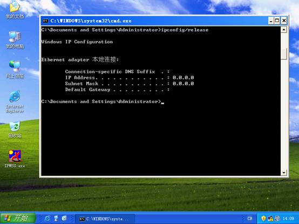Click the cmd scrollbar up arrow
This screenshot has height=224, width=299.
[284, 30]
